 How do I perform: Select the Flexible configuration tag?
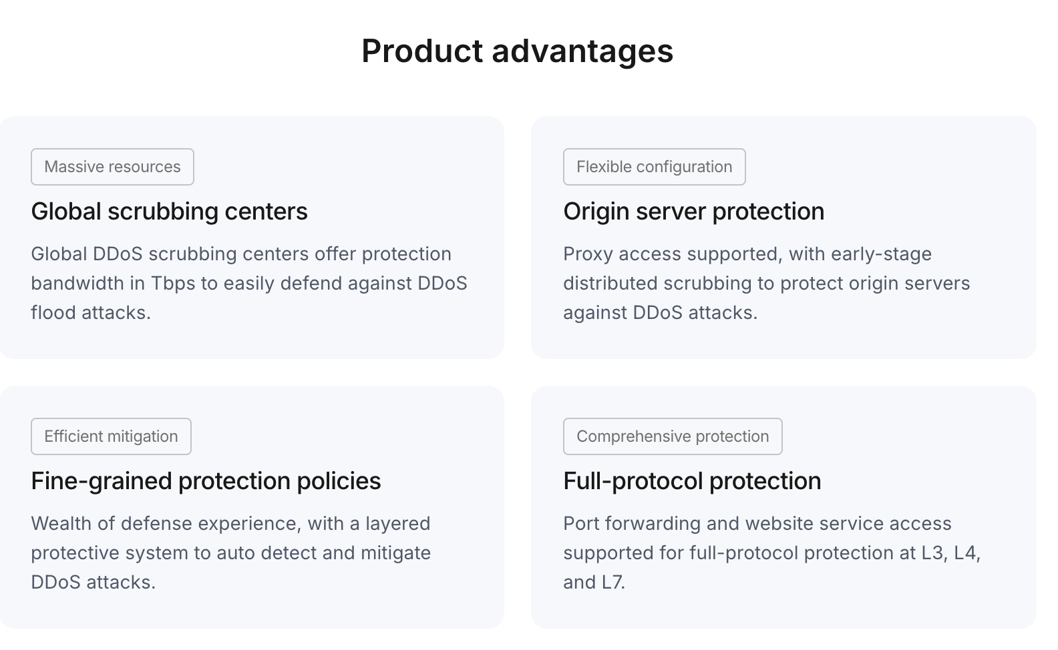click(x=654, y=167)
